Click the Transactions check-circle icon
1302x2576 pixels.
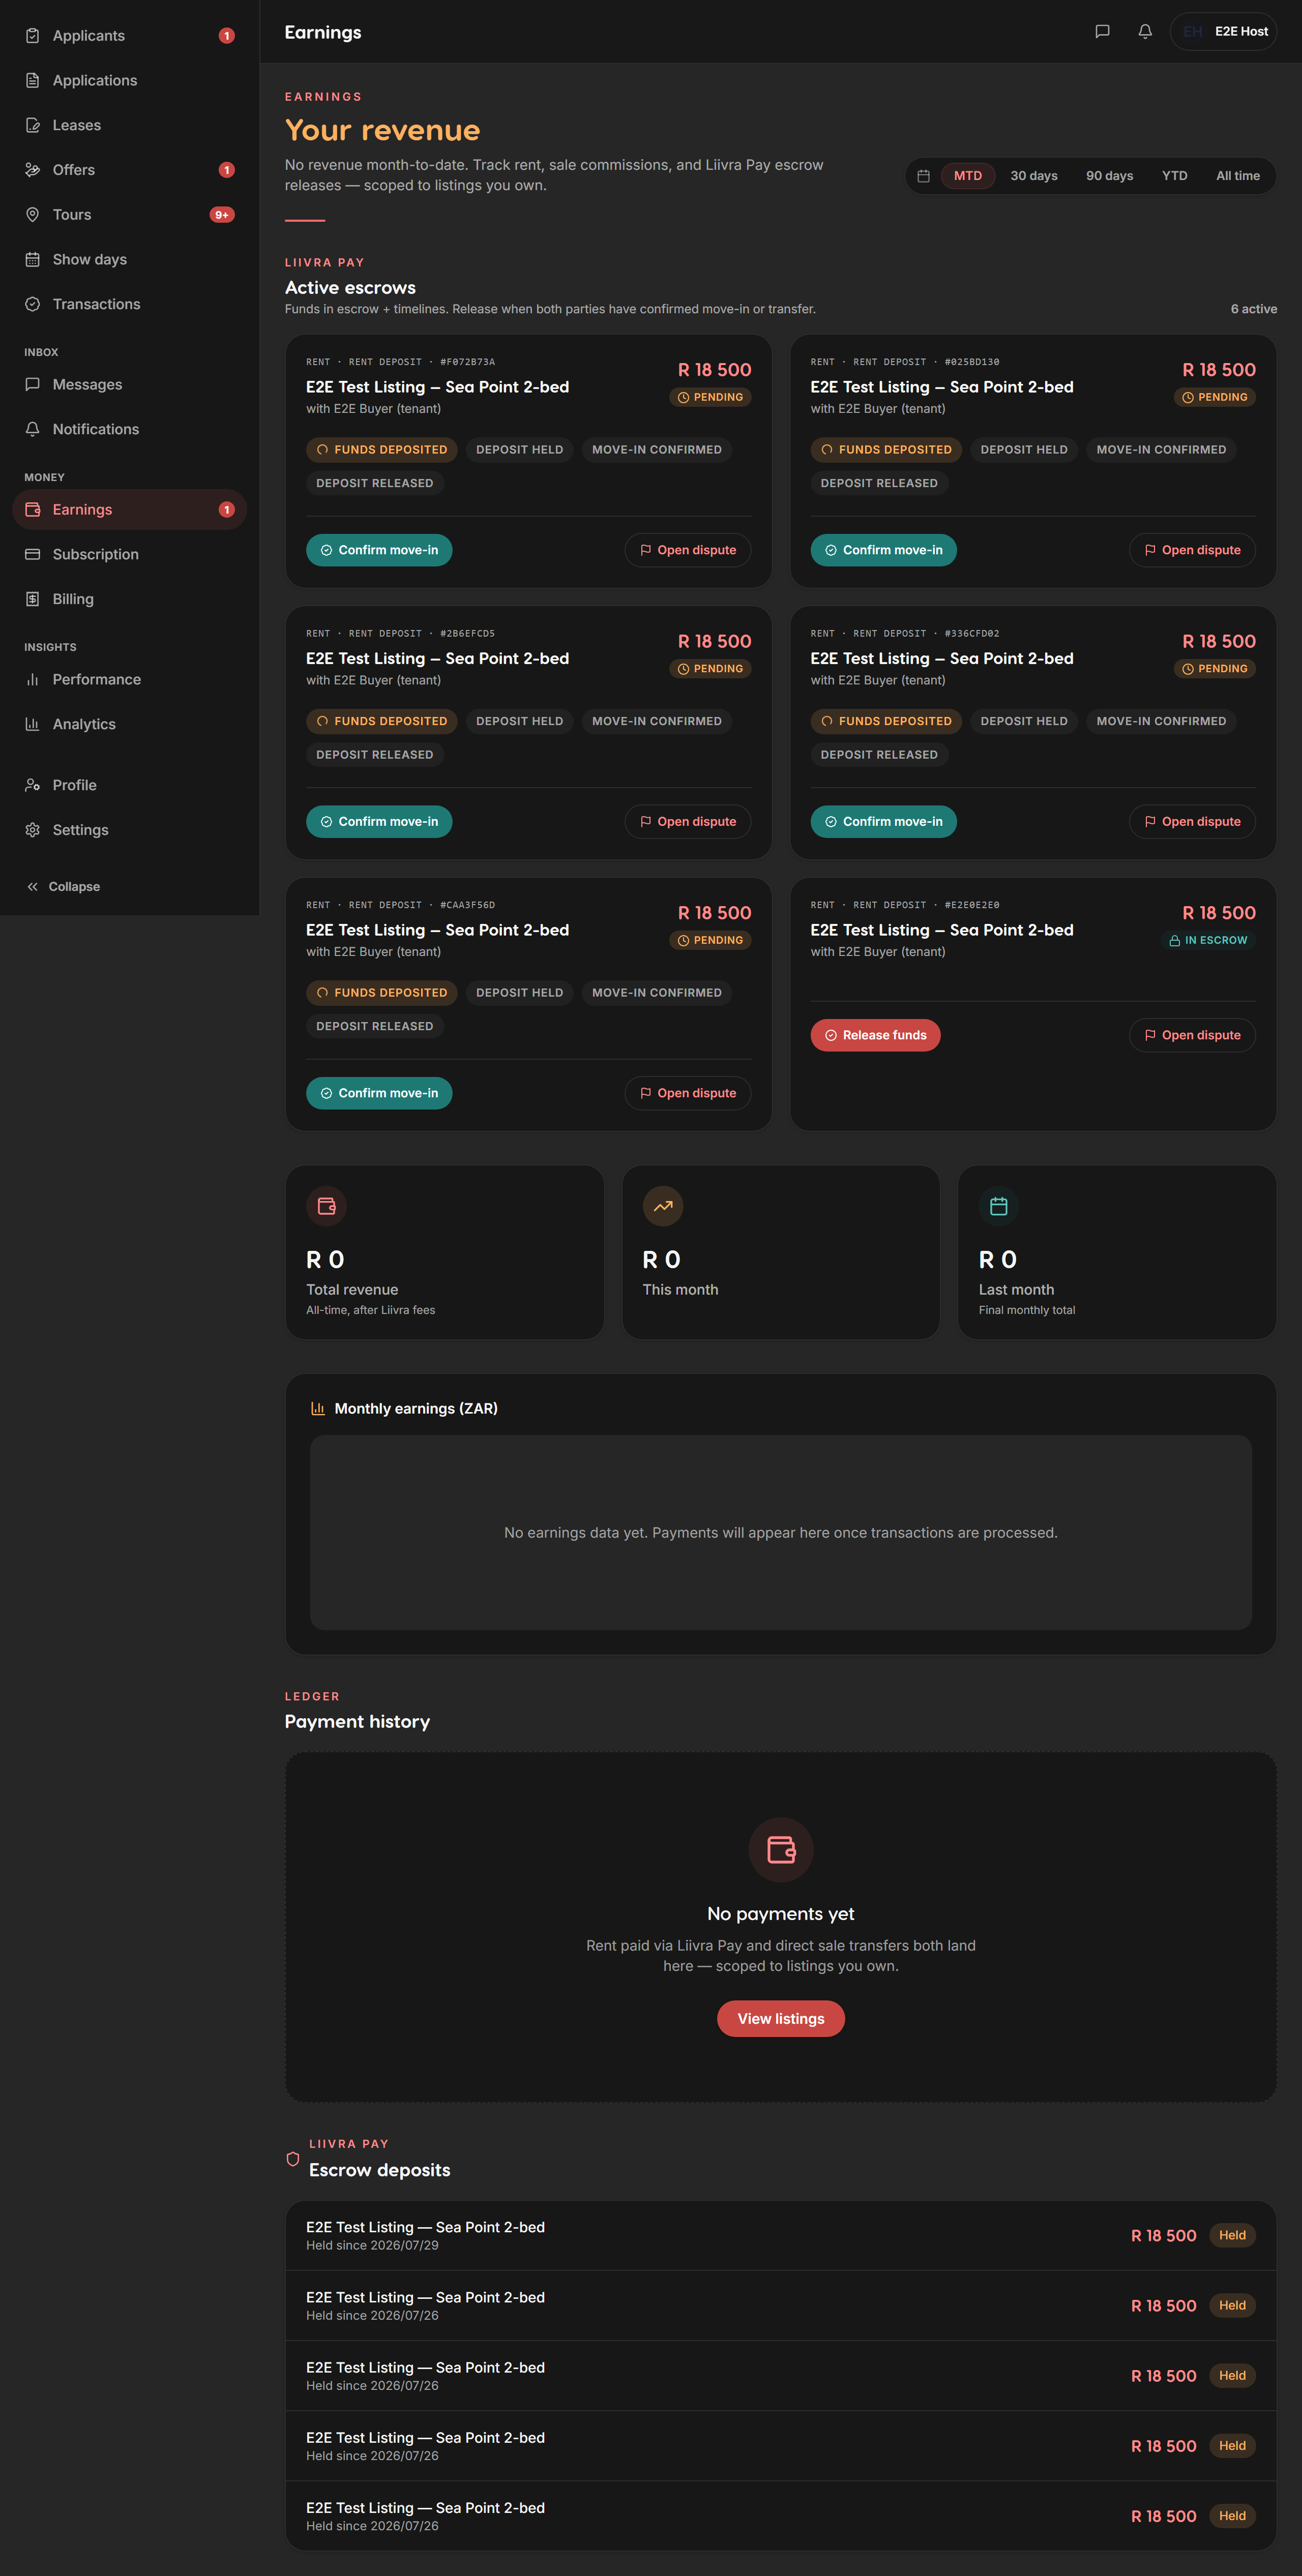(33, 305)
